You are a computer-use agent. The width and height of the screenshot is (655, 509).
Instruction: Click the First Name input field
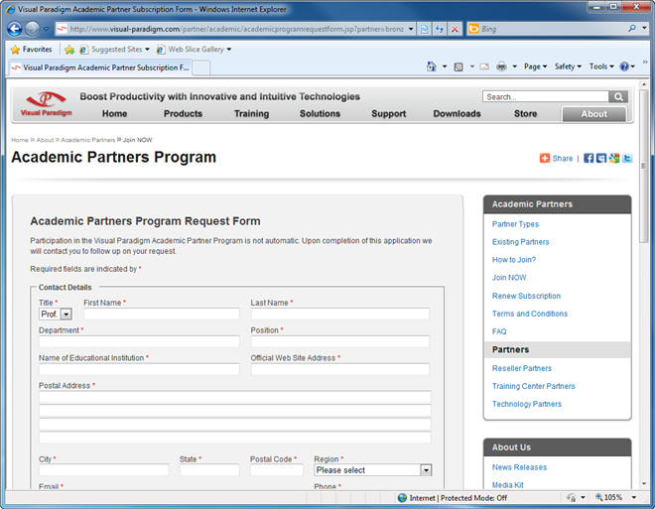[162, 314]
